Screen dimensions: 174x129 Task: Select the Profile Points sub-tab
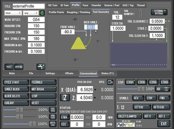56,12
